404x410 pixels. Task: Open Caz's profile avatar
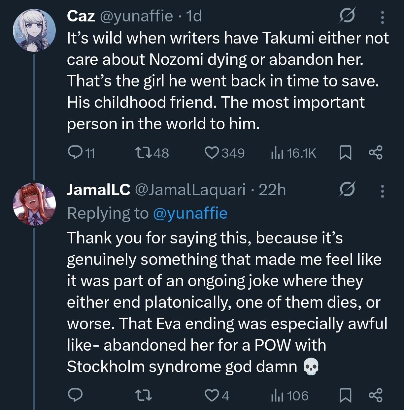(x=34, y=30)
